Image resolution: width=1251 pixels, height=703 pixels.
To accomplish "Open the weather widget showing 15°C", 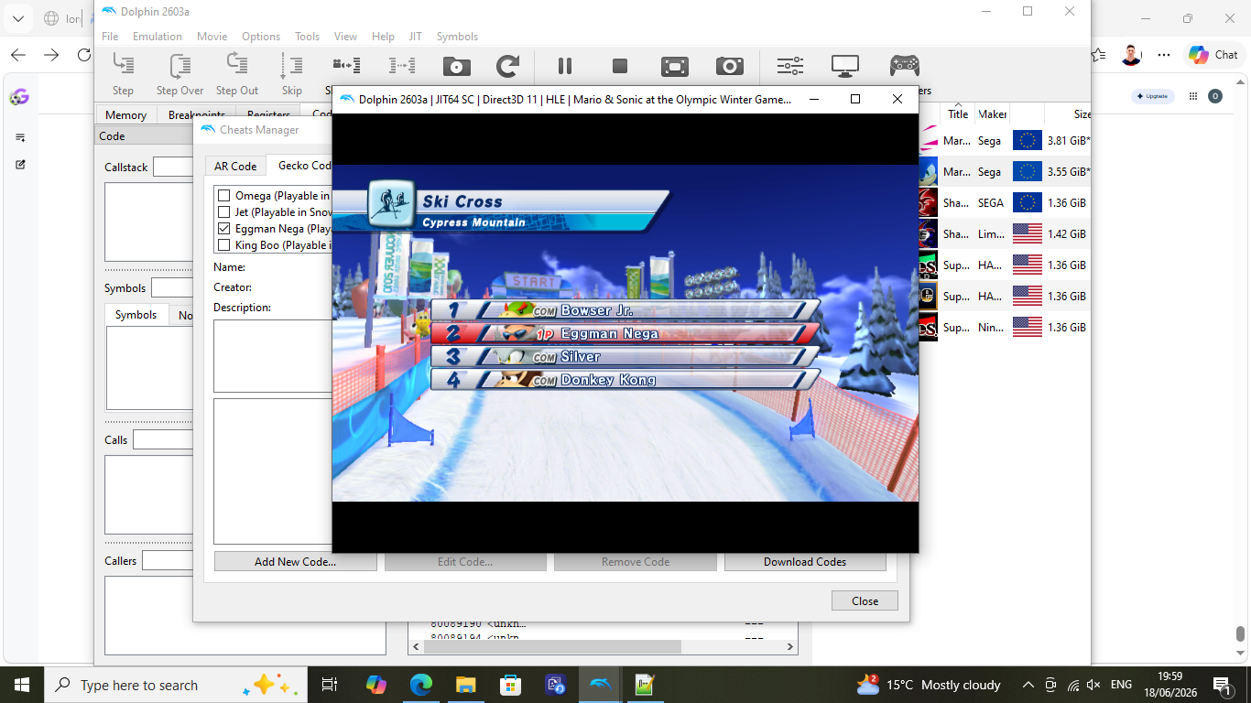I will tap(928, 685).
